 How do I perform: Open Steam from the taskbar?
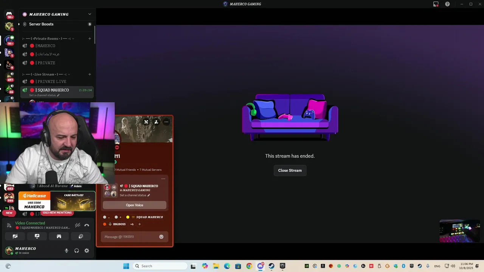coord(271,266)
